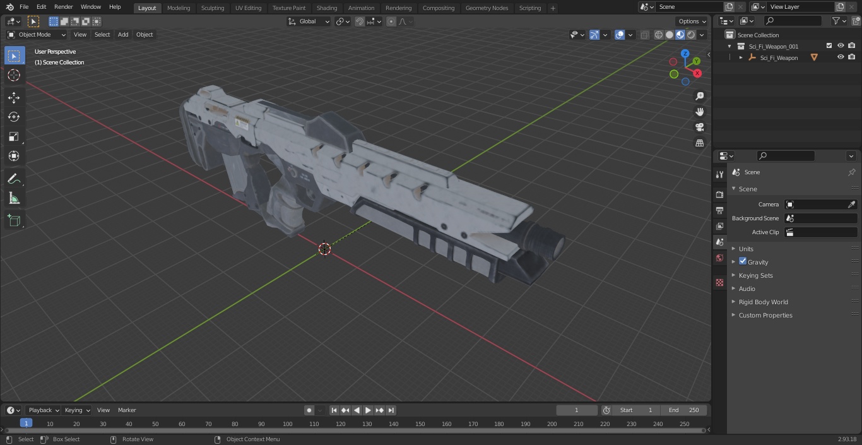
Task: Hide Sci_Fi_Weapon_001 collection with eye icon
Action: 841,46
